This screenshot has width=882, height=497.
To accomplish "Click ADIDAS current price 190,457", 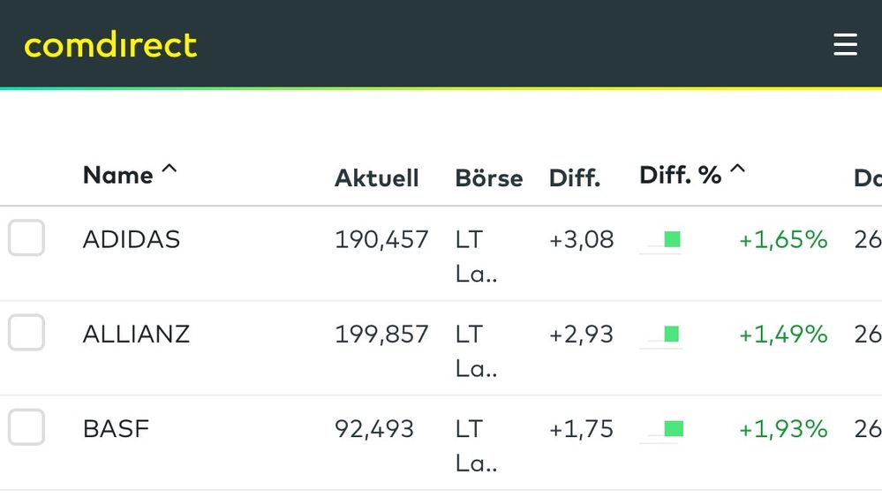I will [381, 239].
